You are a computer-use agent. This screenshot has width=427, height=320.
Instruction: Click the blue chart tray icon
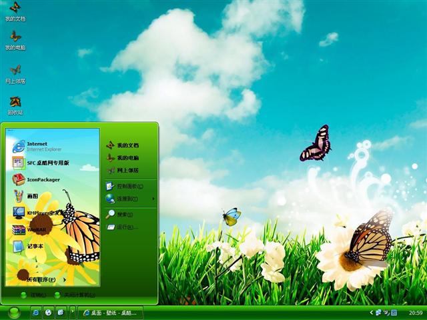coord(394,313)
